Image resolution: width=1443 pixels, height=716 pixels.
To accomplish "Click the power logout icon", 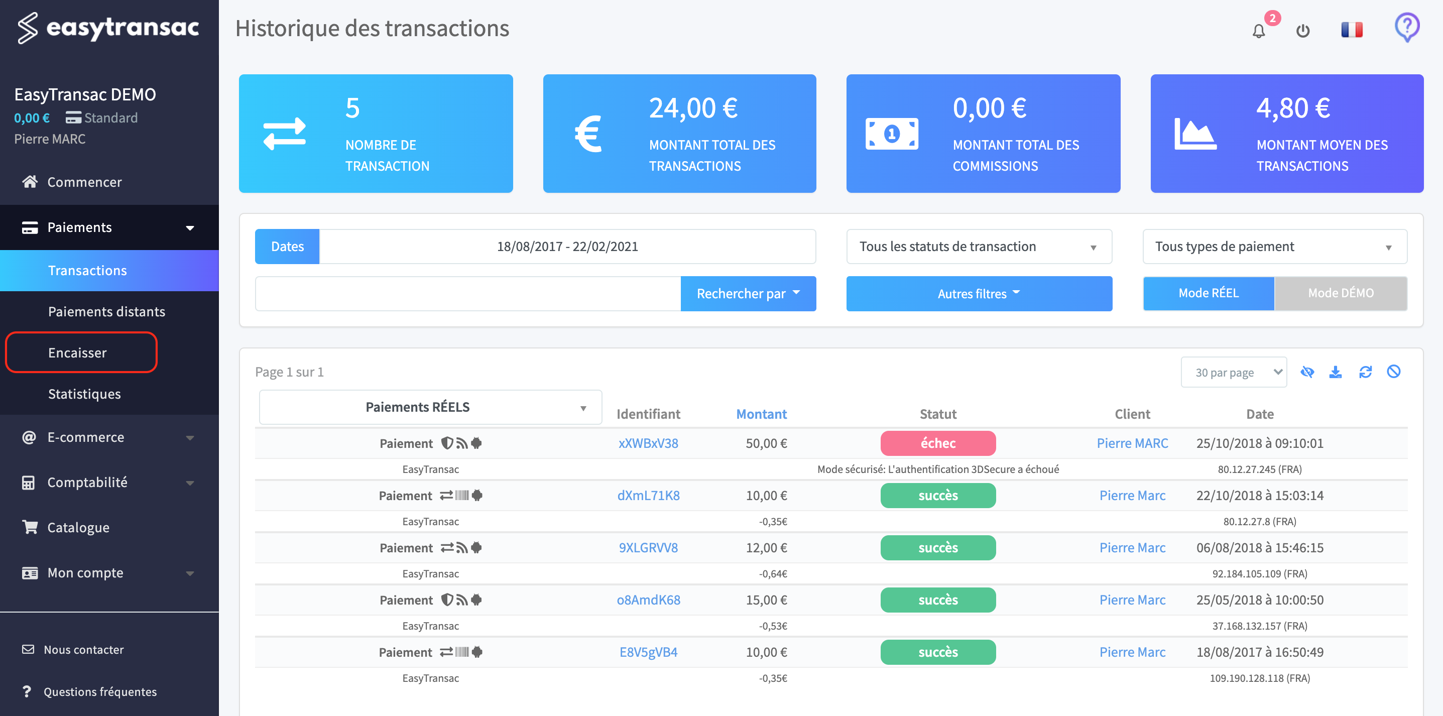I will point(1302,31).
